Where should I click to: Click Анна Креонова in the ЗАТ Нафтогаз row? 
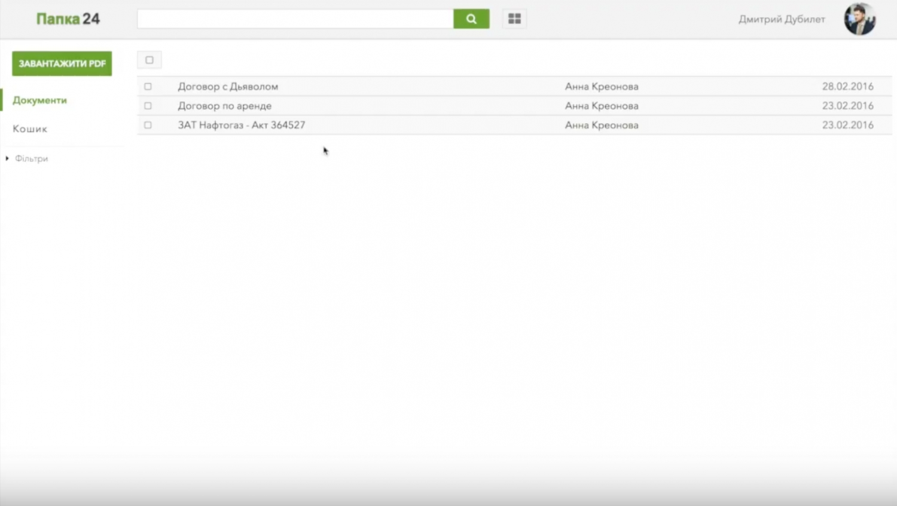click(x=602, y=125)
